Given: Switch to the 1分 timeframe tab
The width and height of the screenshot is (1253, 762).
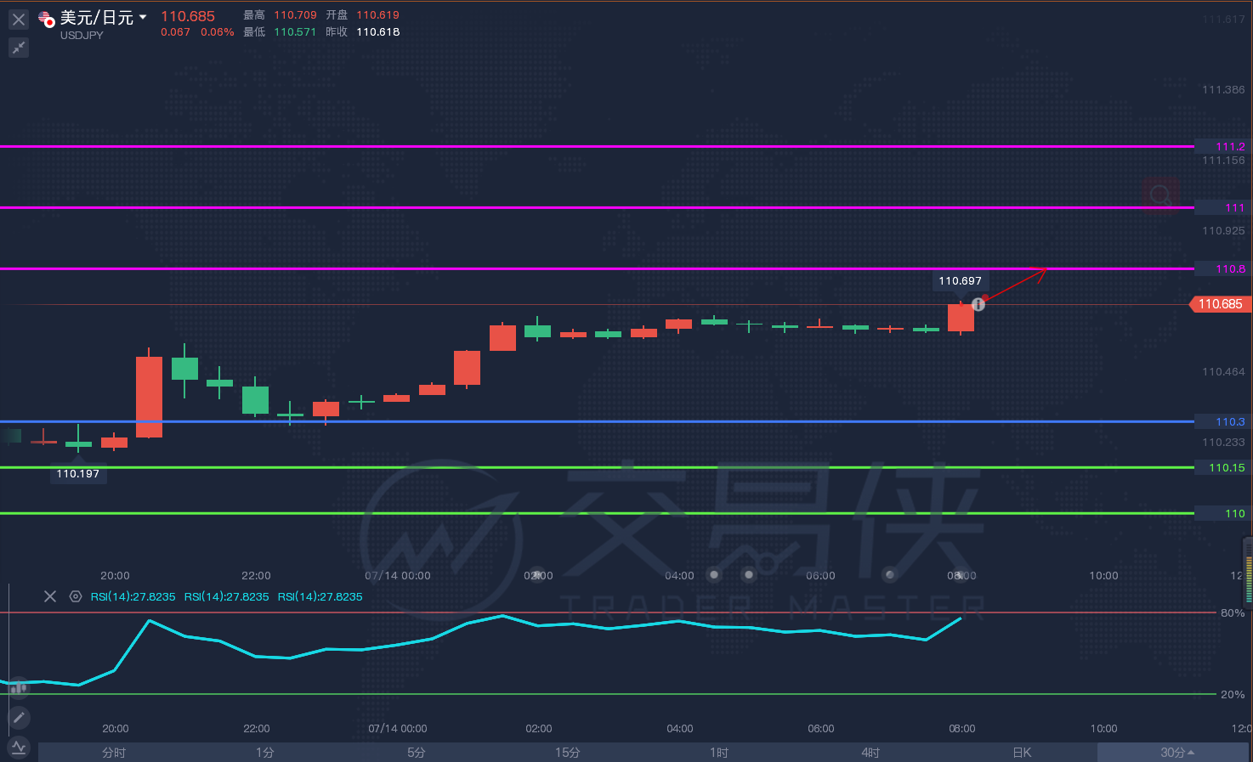Looking at the screenshot, I should tap(265, 753).
